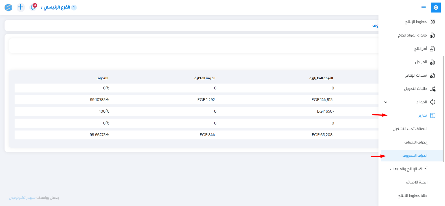The image size is (445, 206).
Task: Click the app logo at top left
Action: click(x=8, y=7)
